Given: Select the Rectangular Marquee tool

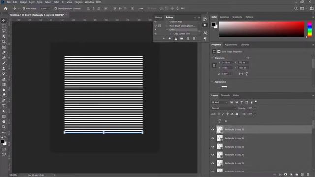Looking at the screenshot, I should [4, 26].
